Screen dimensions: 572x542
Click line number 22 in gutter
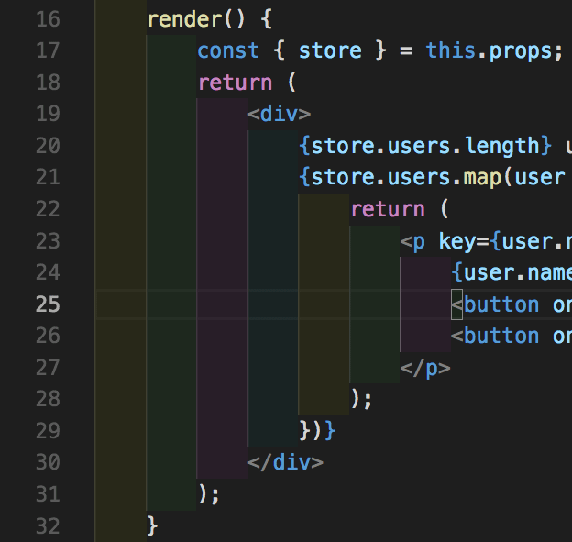[x=48, y=209]
